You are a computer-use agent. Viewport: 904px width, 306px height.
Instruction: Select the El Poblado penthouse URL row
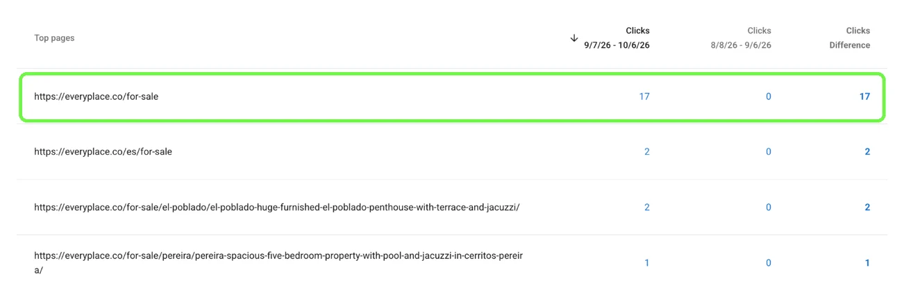451,207
